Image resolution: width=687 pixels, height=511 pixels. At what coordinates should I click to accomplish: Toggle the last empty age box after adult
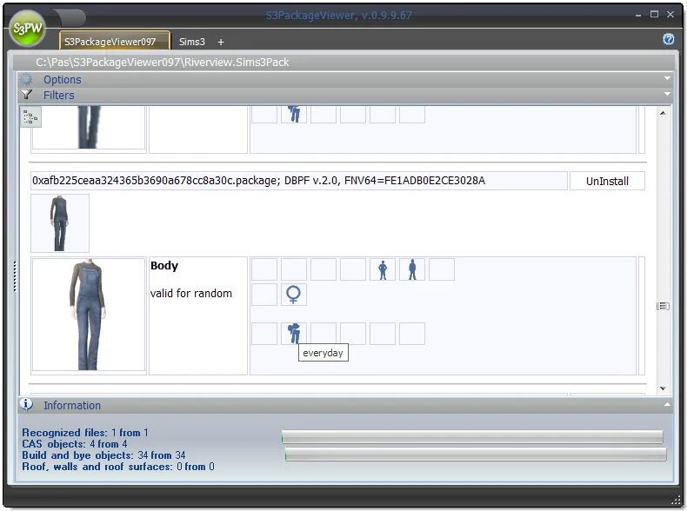(x=442, y=269)
